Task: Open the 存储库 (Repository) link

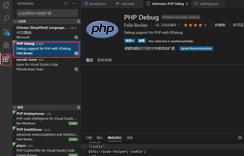Action: pos(220,25)
